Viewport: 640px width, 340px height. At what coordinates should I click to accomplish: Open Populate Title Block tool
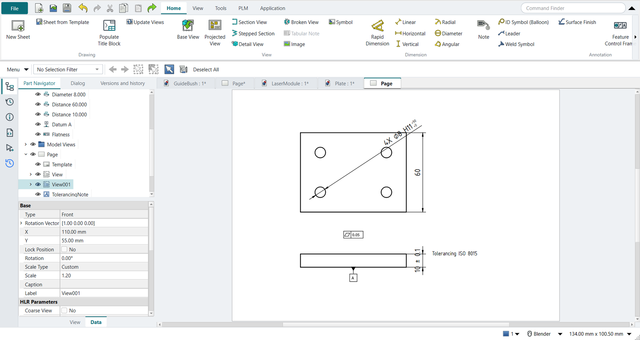pos(109,33)
